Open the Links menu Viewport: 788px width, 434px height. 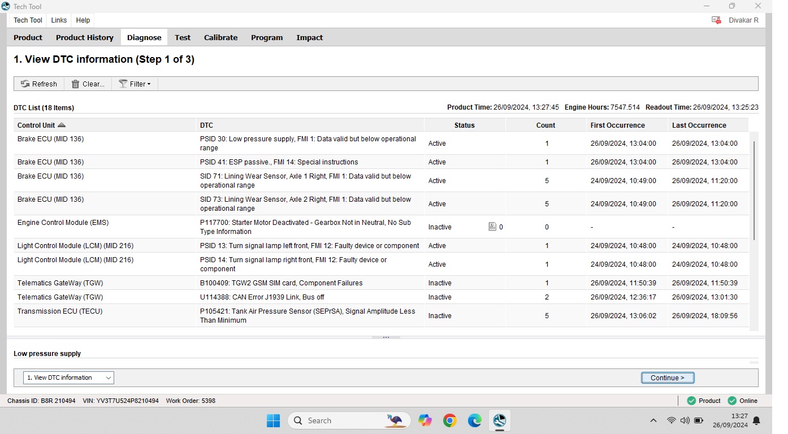(59, 20)
